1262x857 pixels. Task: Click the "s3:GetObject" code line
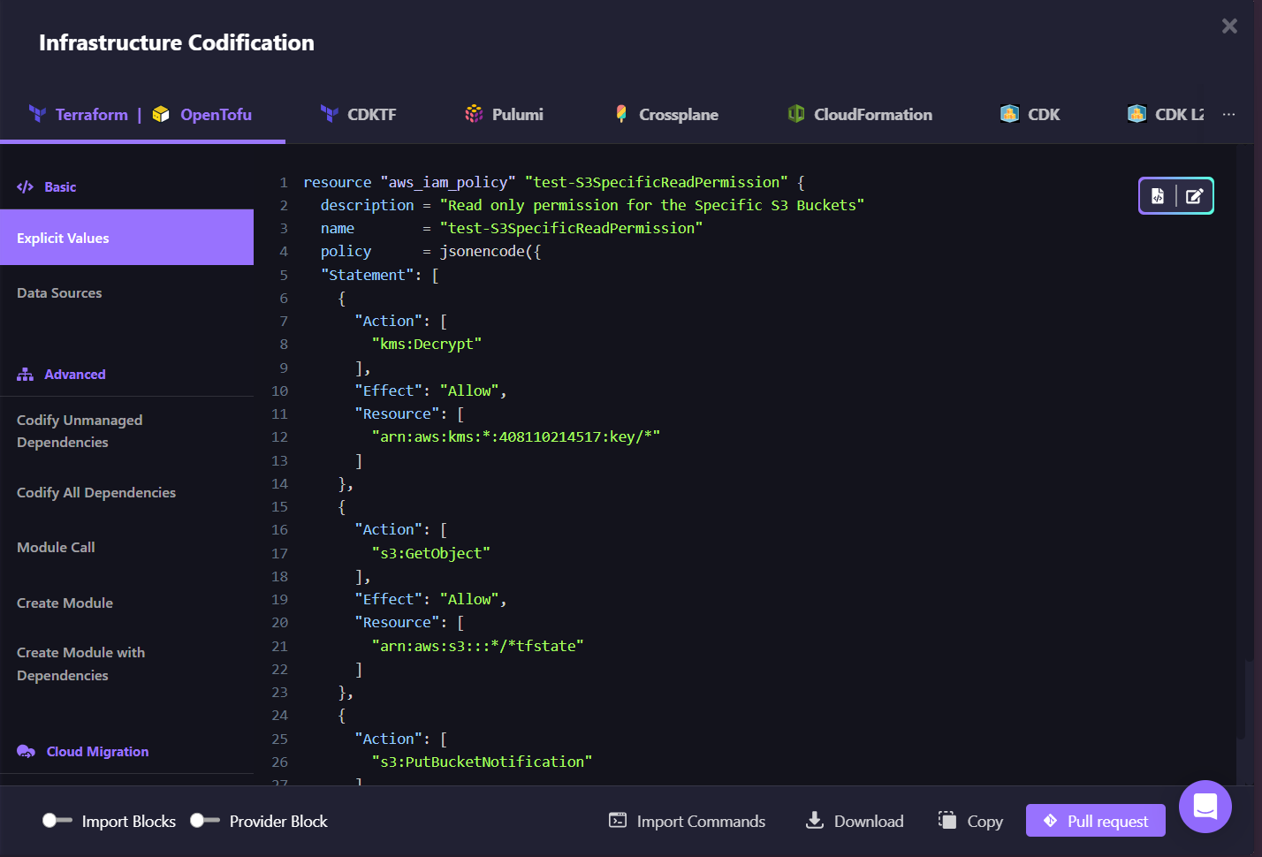430,553
